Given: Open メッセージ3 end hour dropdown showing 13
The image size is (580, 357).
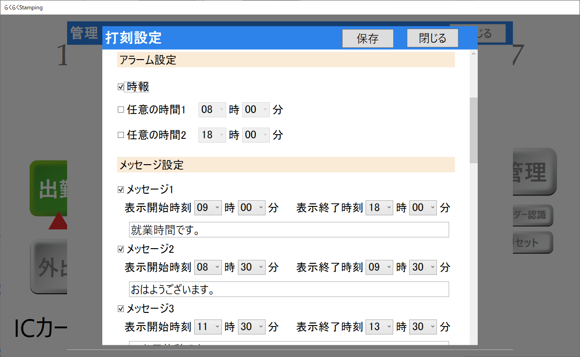Looking at the screenshot, I should (379, 327).
